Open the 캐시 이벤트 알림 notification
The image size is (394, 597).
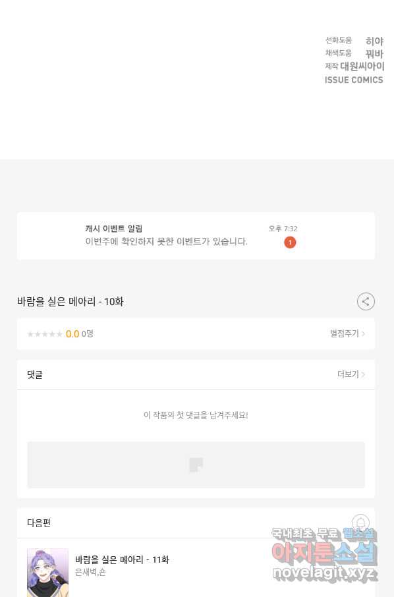coord(196,236)
